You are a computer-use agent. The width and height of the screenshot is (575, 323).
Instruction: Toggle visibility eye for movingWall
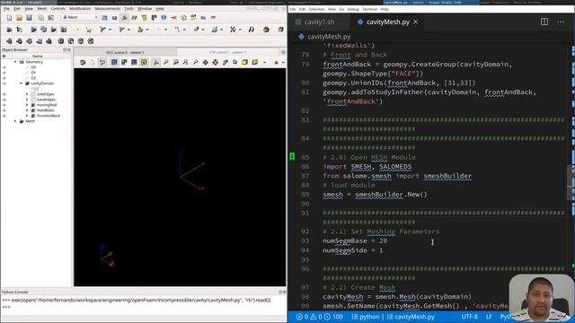click(4, 105)
